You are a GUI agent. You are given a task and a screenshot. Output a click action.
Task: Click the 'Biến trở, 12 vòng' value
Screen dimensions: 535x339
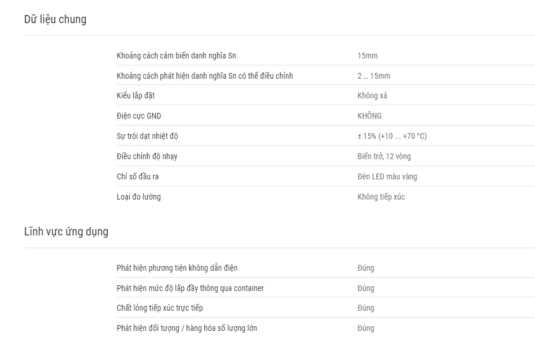pyautogui.click(x=384, y=156)
